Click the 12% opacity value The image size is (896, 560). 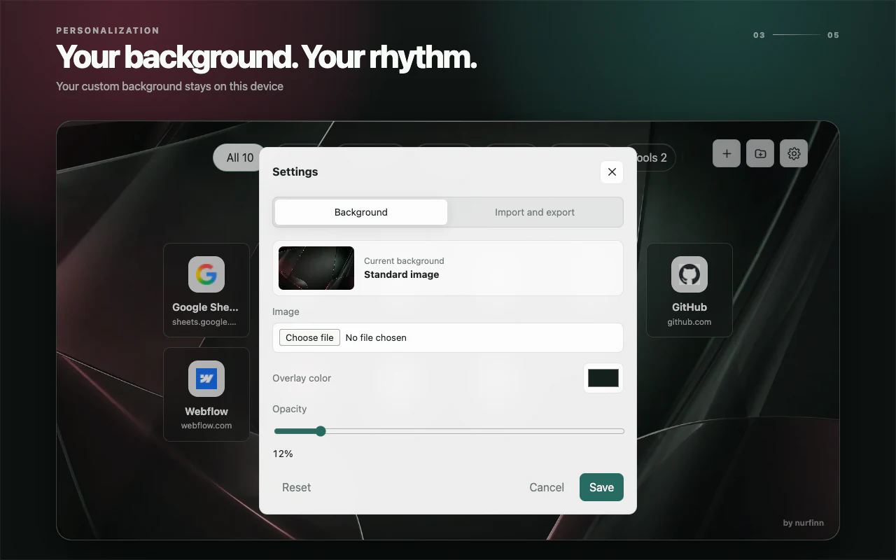283,454
